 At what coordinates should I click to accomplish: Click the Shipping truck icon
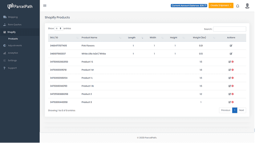[5, 17]
